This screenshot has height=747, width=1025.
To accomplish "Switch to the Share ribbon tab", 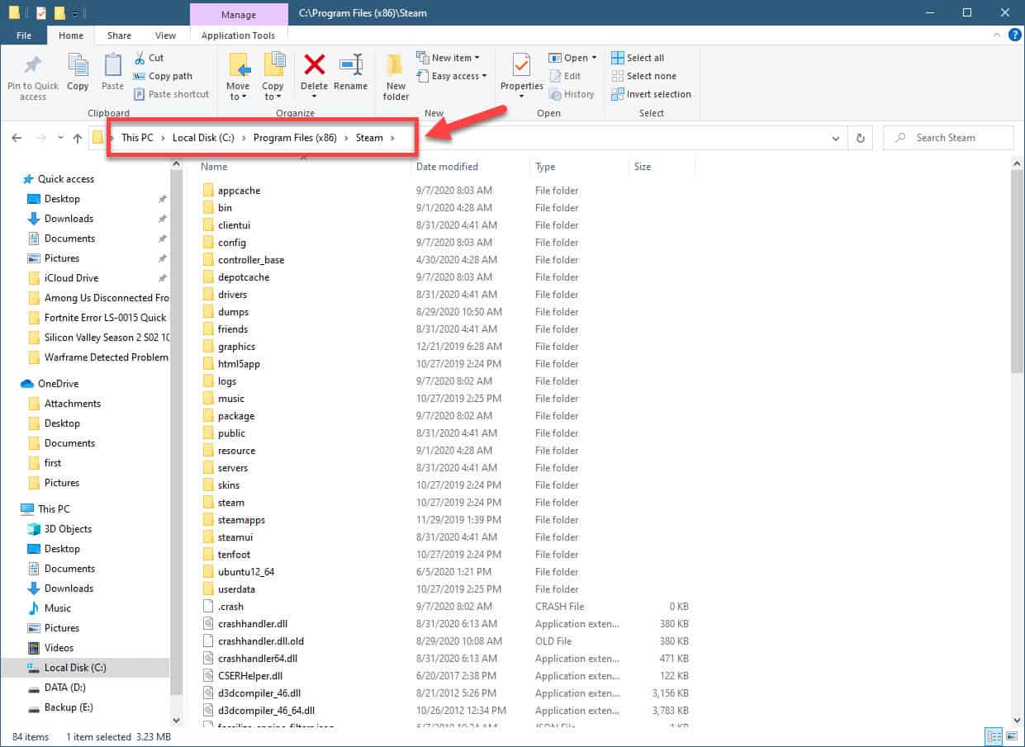I will click(x=119, y=35).
